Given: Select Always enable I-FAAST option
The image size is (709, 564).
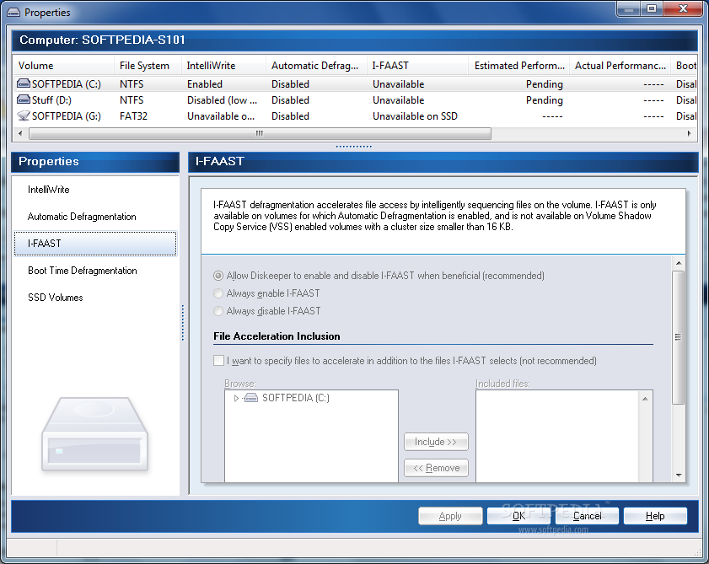Looking at the screenshot, I should click(x=218, y=293).
